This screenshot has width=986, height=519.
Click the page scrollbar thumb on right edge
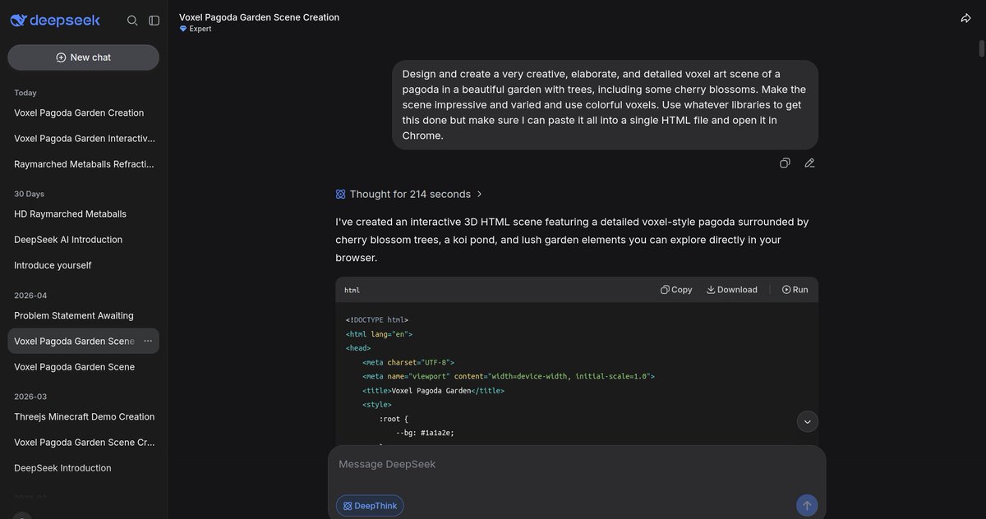(x=981, y=48)
